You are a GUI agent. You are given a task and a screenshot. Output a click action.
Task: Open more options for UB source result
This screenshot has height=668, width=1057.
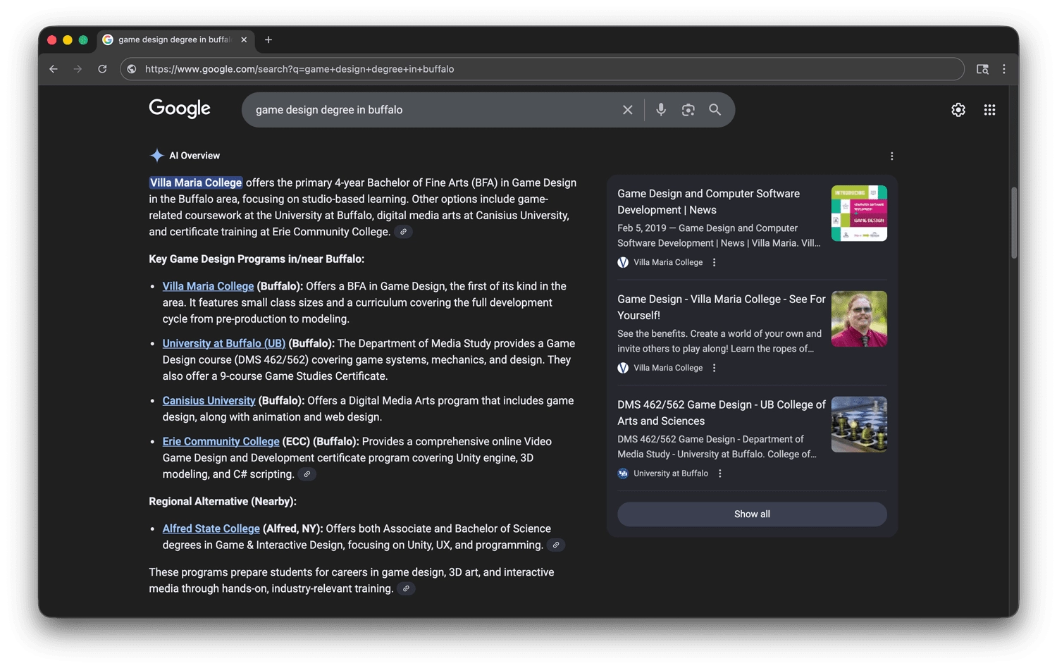coord(719,474)
